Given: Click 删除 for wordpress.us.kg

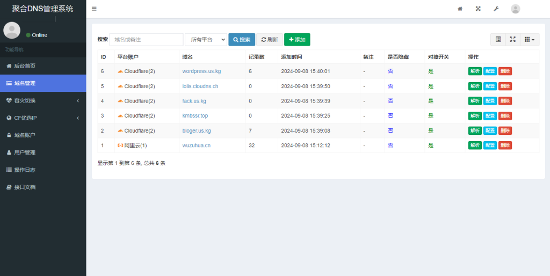Looking at the screenshot, I should pos(505,71).
